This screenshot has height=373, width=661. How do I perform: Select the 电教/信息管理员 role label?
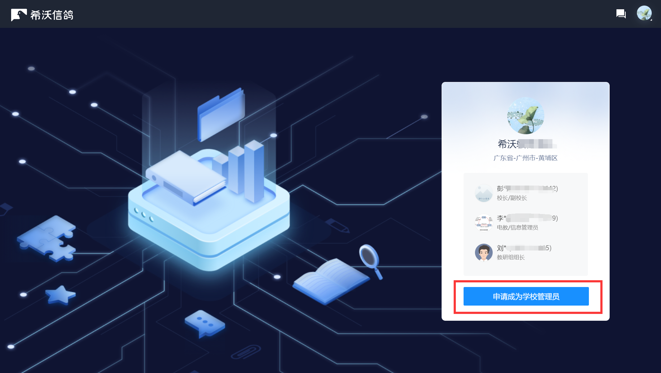click(517, 228)
